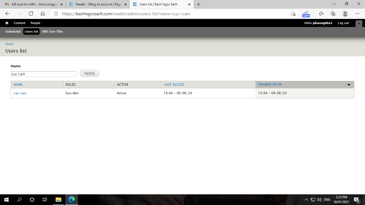Open File Explorer from taskbar

point(58,199)
